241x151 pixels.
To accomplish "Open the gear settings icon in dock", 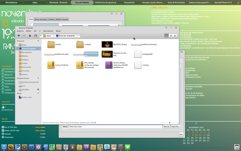I will coord(38,147).
